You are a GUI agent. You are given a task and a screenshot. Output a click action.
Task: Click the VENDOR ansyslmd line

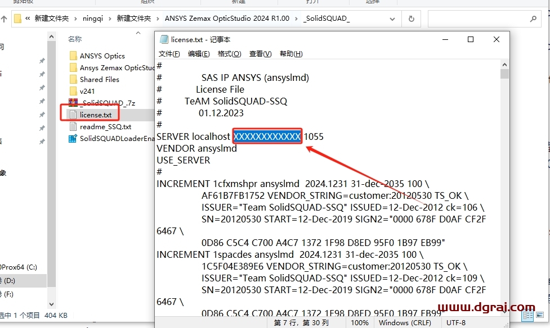pyautogui.click(x=197, y=148)
